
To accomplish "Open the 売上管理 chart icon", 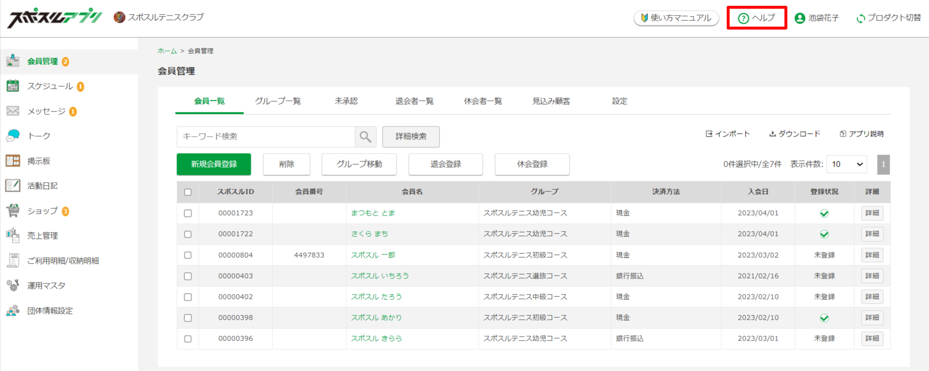I will pyautogui.click(x=13, y=235).
